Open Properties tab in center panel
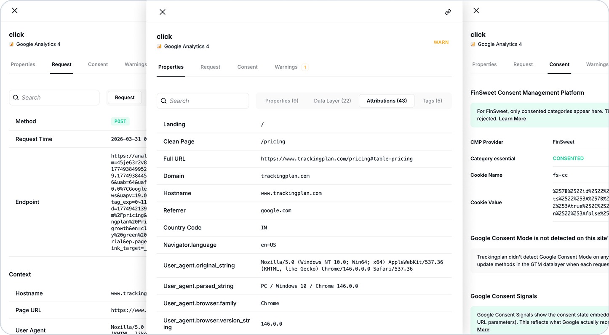 pos(171,67)
